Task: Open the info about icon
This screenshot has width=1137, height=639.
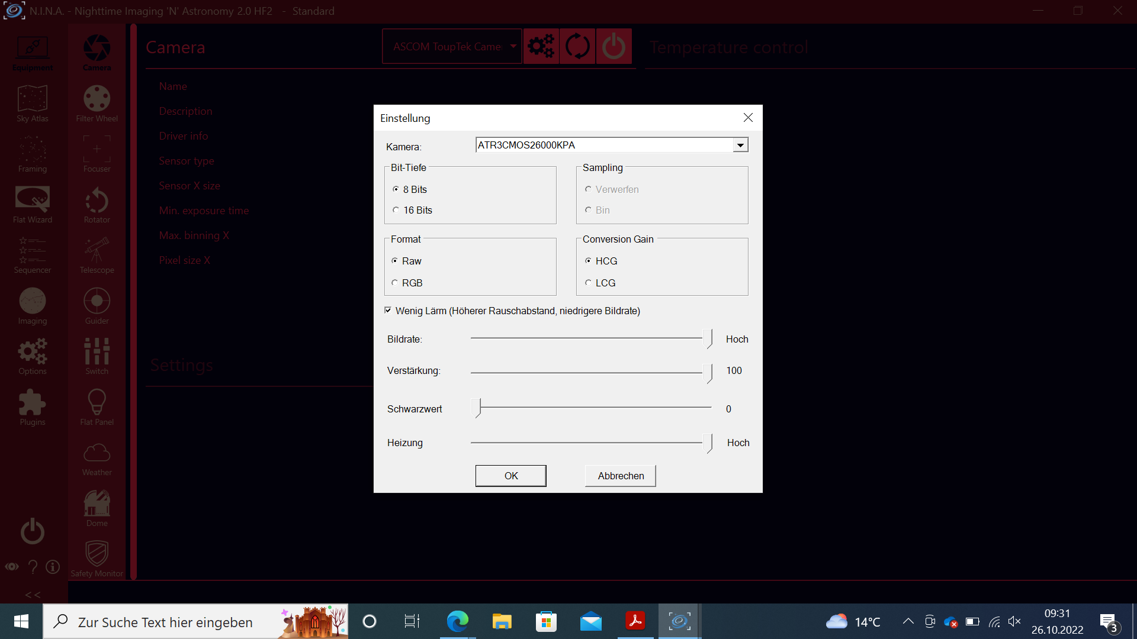Action: (x=53, y=567)
